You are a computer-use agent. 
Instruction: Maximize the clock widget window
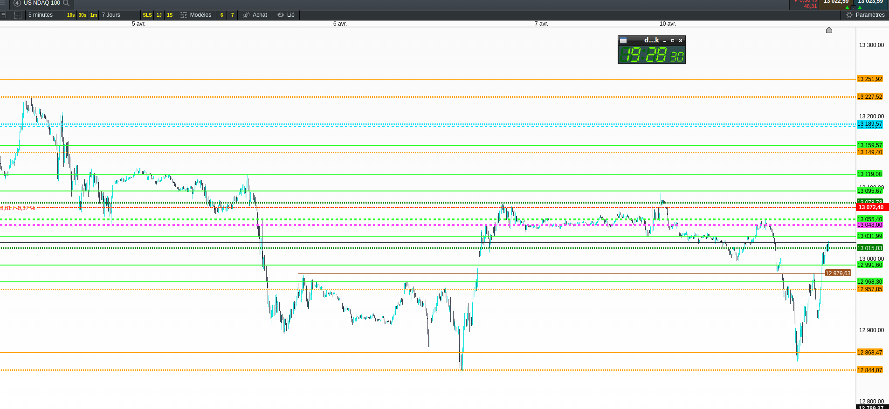click(x=673, y=41)
